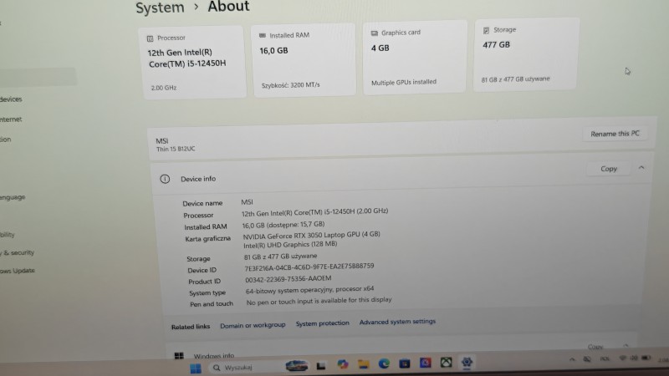The image size is (669, 376).
Task: Open the Wi-Fi network tray icon
Action: tap(622, 358)
